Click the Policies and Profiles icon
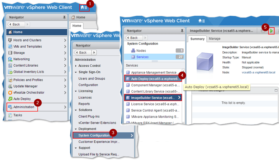279x161 pixels. (10, 80)
